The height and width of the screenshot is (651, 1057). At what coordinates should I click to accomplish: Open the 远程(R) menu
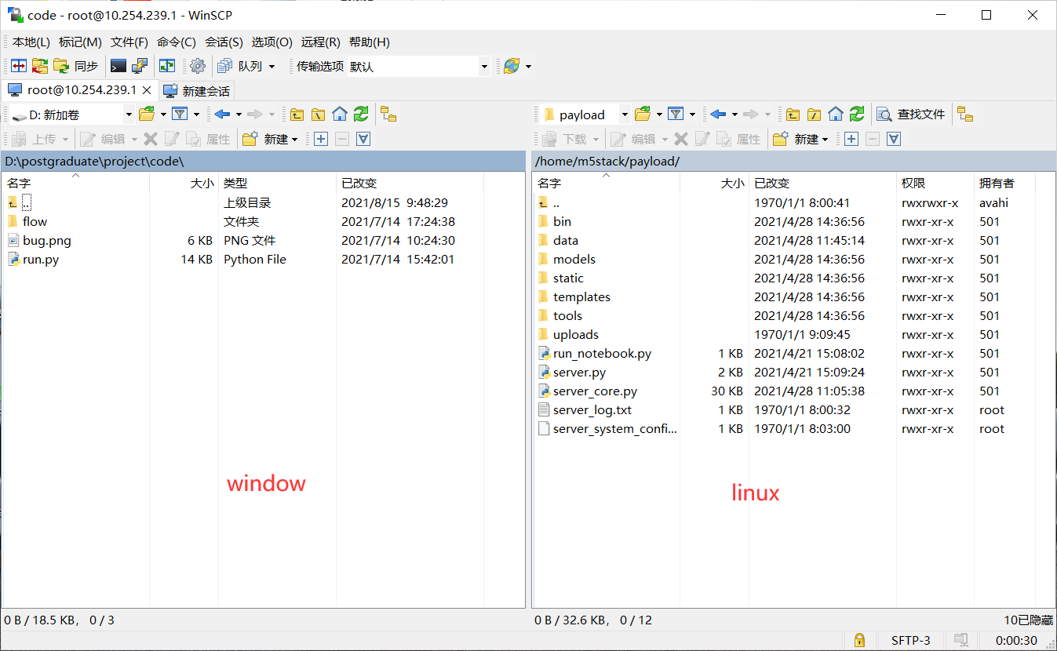click(x=321, y=42)
